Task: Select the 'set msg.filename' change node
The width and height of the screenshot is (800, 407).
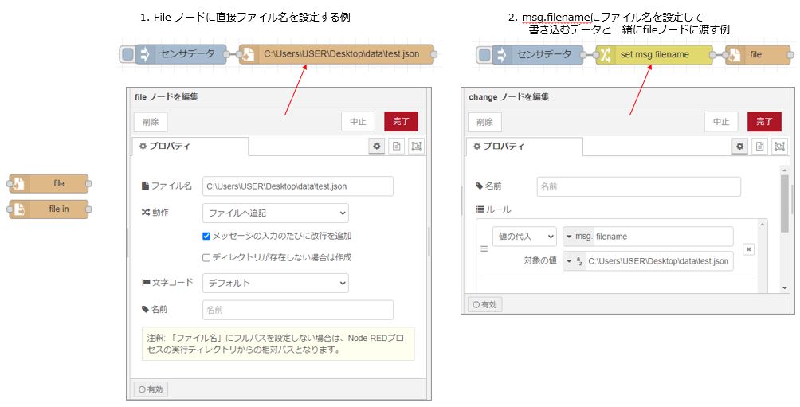Action: tap(653, 55)
